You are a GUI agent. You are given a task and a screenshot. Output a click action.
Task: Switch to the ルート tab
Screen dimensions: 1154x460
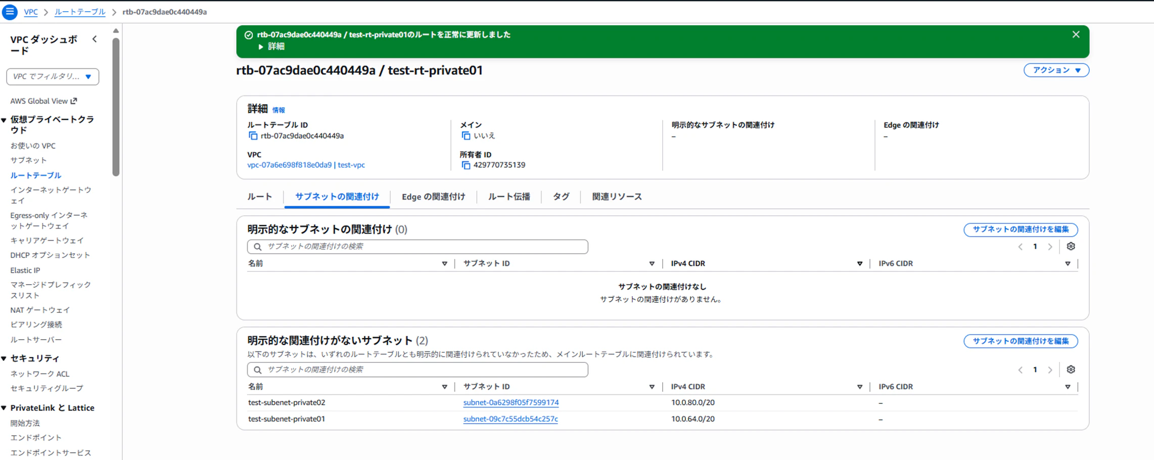click(x=260, y=197)
